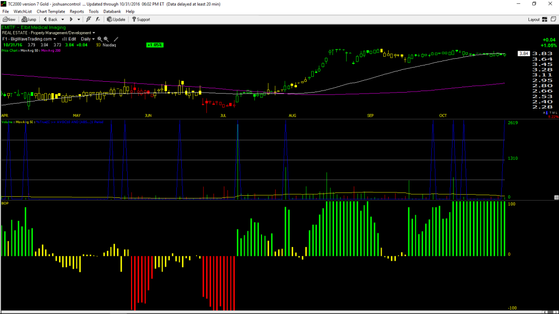Click the 3.84 current price marker
This screenshot has width=559, height=314.
point(524,54)
